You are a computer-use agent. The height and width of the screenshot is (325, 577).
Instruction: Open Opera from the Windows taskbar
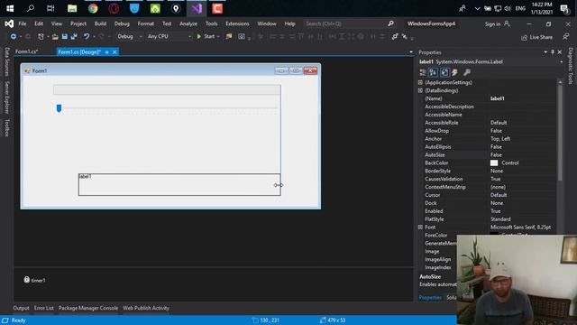[x=114, y=8]
